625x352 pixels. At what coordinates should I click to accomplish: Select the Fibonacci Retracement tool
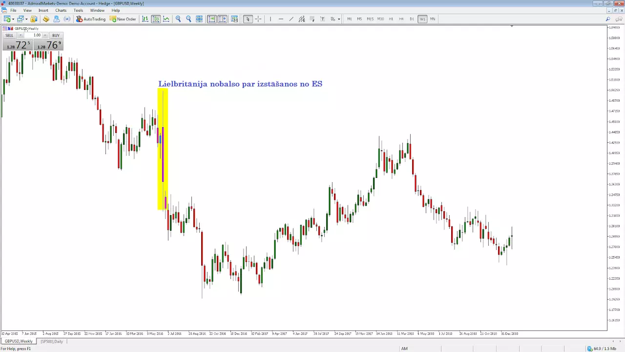click(x=312, y=19)
